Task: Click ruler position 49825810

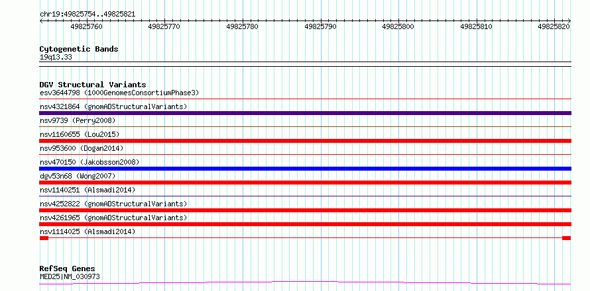Action: [477, 26]
